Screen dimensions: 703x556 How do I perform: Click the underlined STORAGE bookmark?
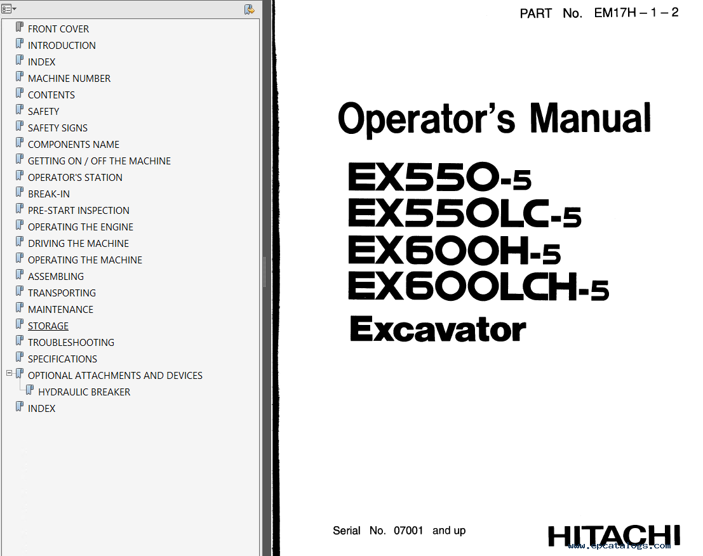point(48,326)
